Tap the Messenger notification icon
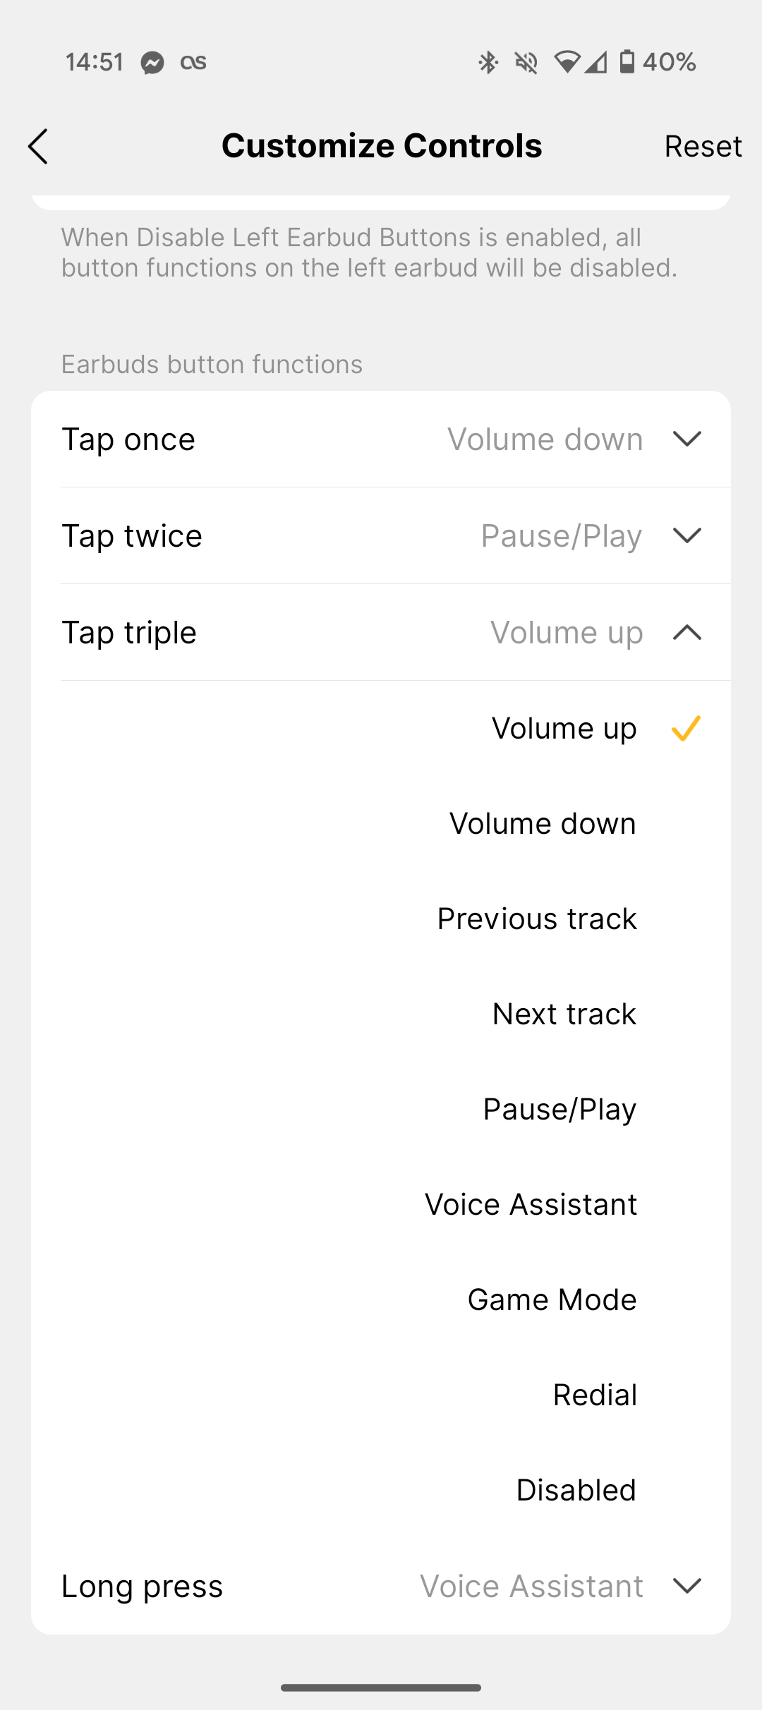The height and width of the screenshot is (1710, 762). (152, 63)
